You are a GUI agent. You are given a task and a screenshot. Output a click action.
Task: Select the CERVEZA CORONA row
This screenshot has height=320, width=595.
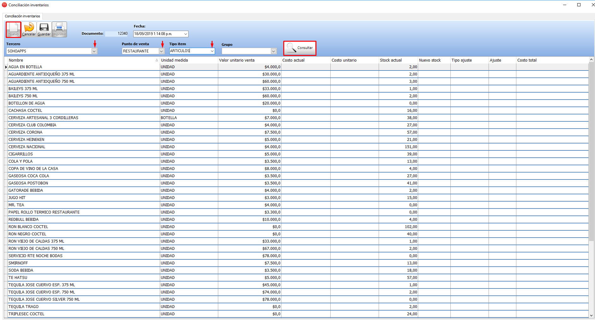(x=25, y=132)
